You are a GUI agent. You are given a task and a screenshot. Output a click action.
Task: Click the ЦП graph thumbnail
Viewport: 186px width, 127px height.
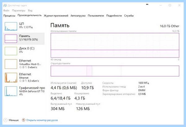[11, 26]
